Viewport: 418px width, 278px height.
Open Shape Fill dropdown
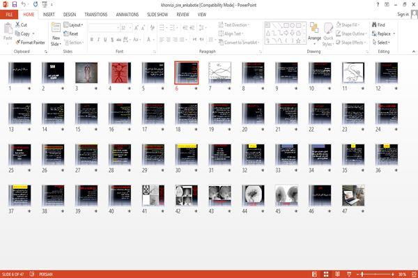(x=348, y=25)
